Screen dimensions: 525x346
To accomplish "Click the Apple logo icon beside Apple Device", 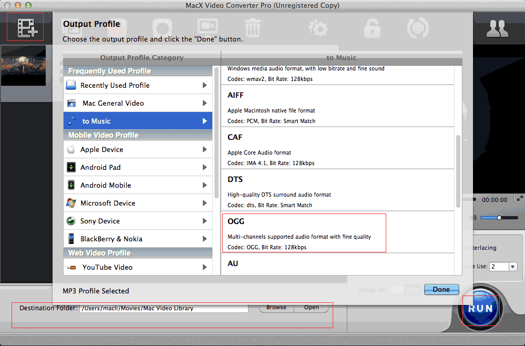I will [x=71, y=149].
